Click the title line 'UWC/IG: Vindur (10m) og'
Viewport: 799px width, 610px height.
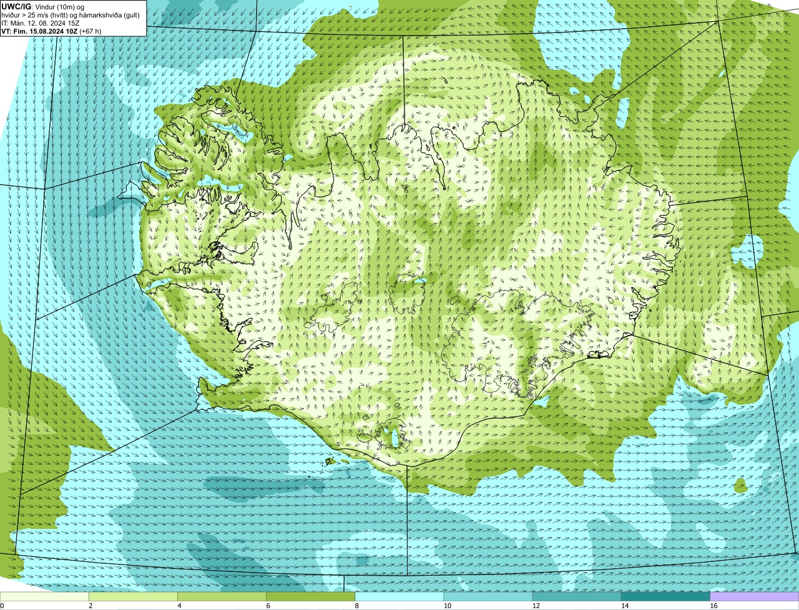(43, 6)
